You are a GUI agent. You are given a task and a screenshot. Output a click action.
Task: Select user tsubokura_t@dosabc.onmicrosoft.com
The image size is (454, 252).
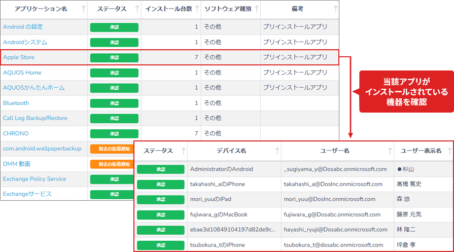click(333, 245)
